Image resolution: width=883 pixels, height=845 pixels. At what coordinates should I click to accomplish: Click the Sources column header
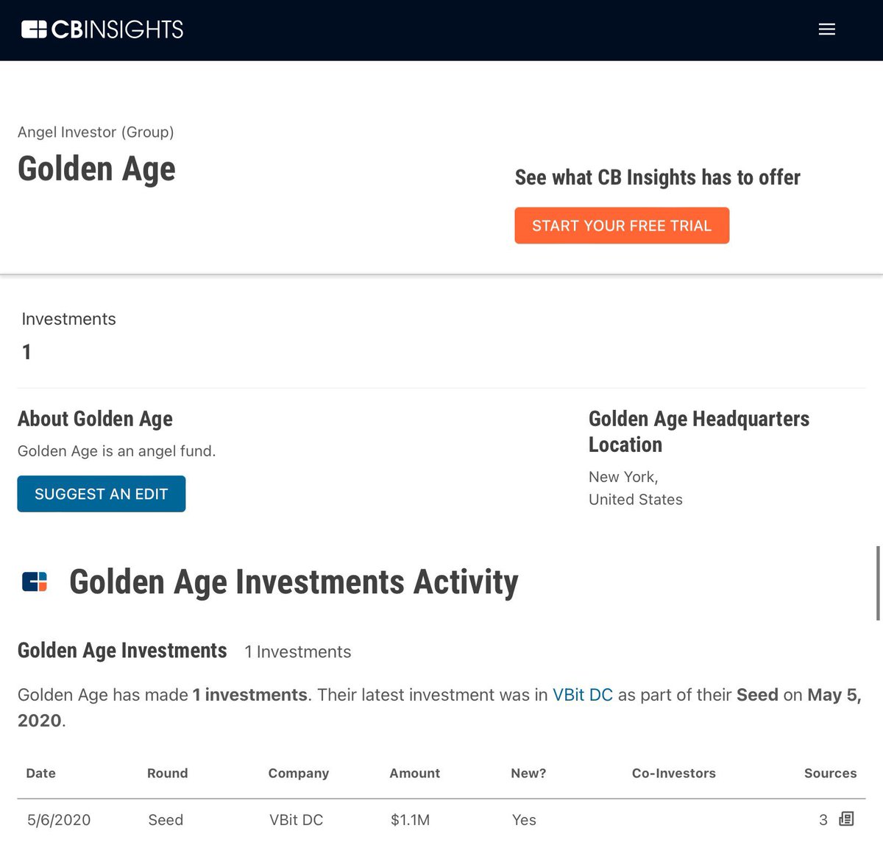tap(831, 773)
